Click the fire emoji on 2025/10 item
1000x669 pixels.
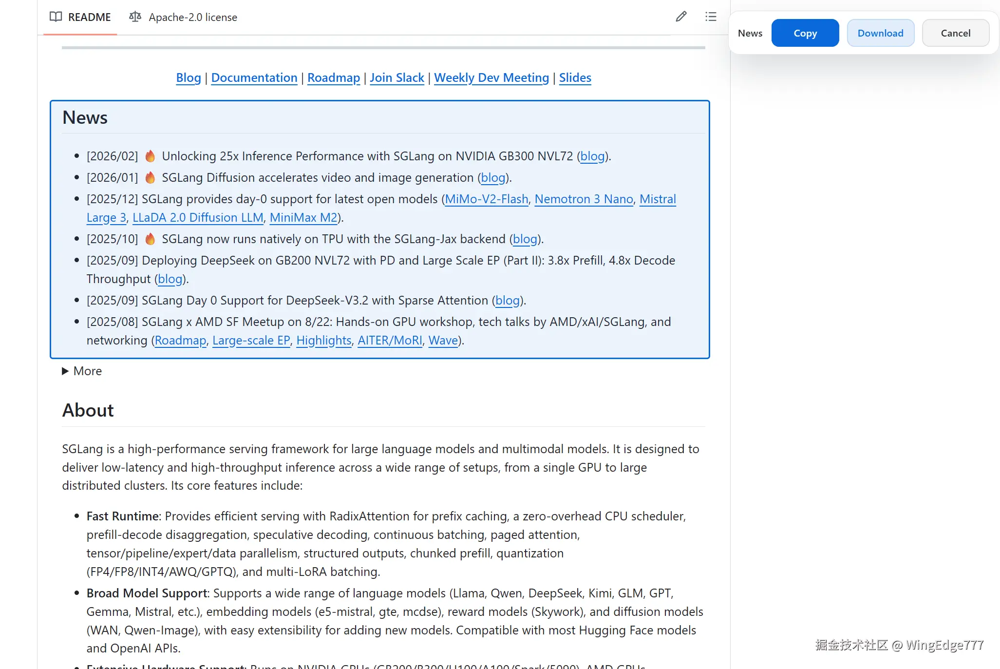click(150, 239)
